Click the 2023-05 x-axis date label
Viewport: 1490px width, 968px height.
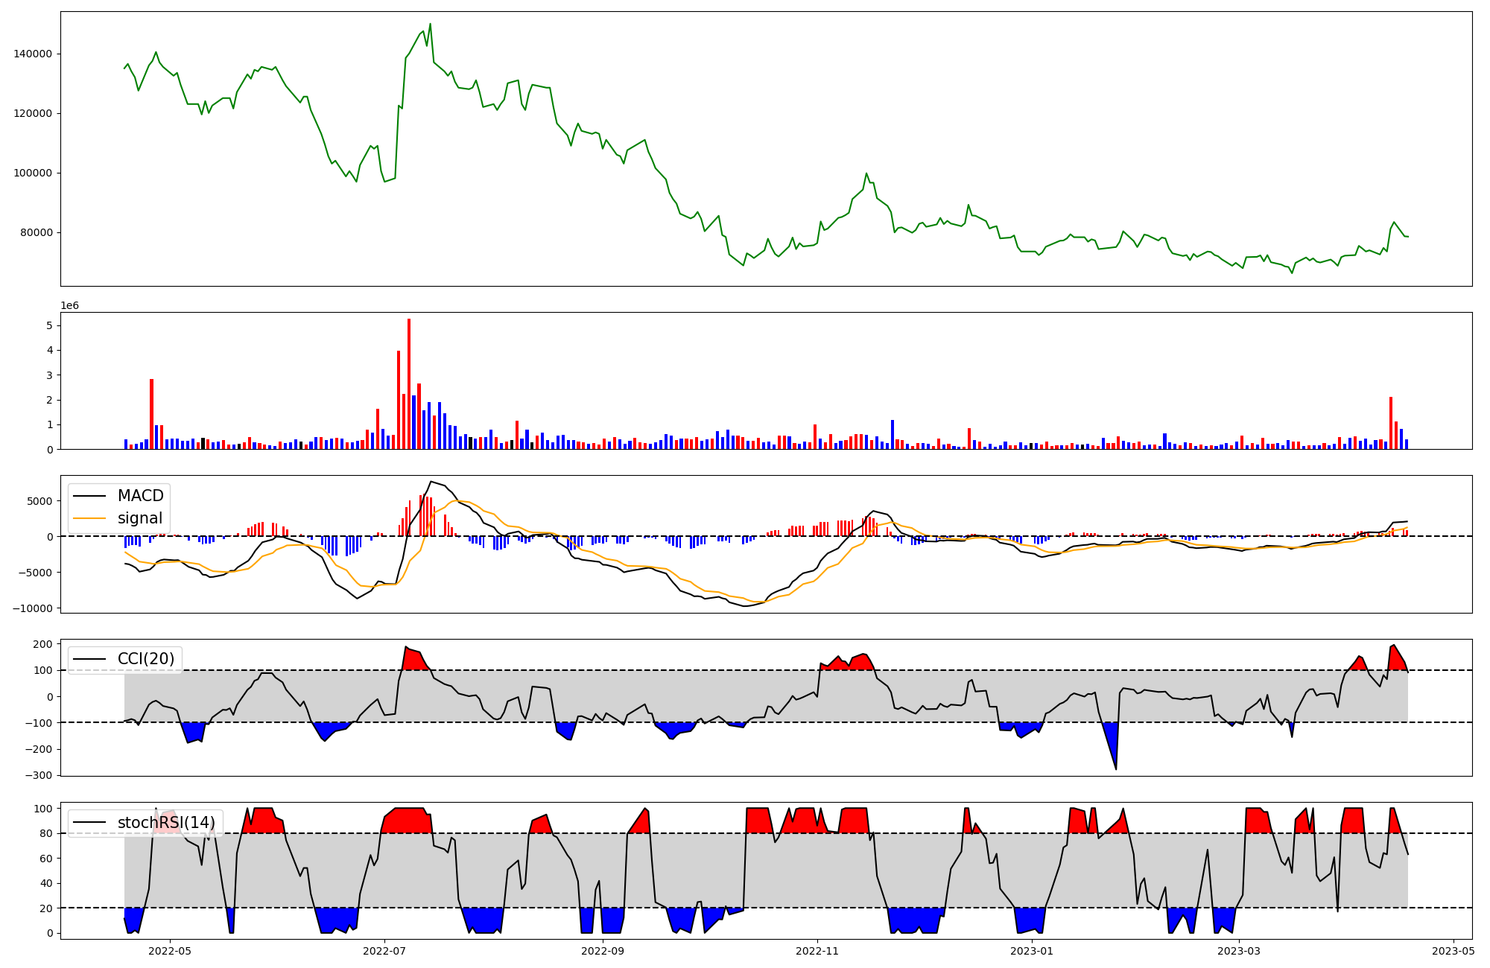1453,951
